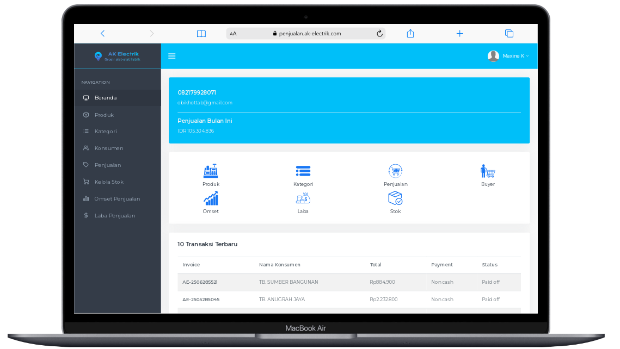The width and height of the screenshot is (620, 349).
Task: Click the Penjualan cart shortcut icon
Action: point(395,171)
